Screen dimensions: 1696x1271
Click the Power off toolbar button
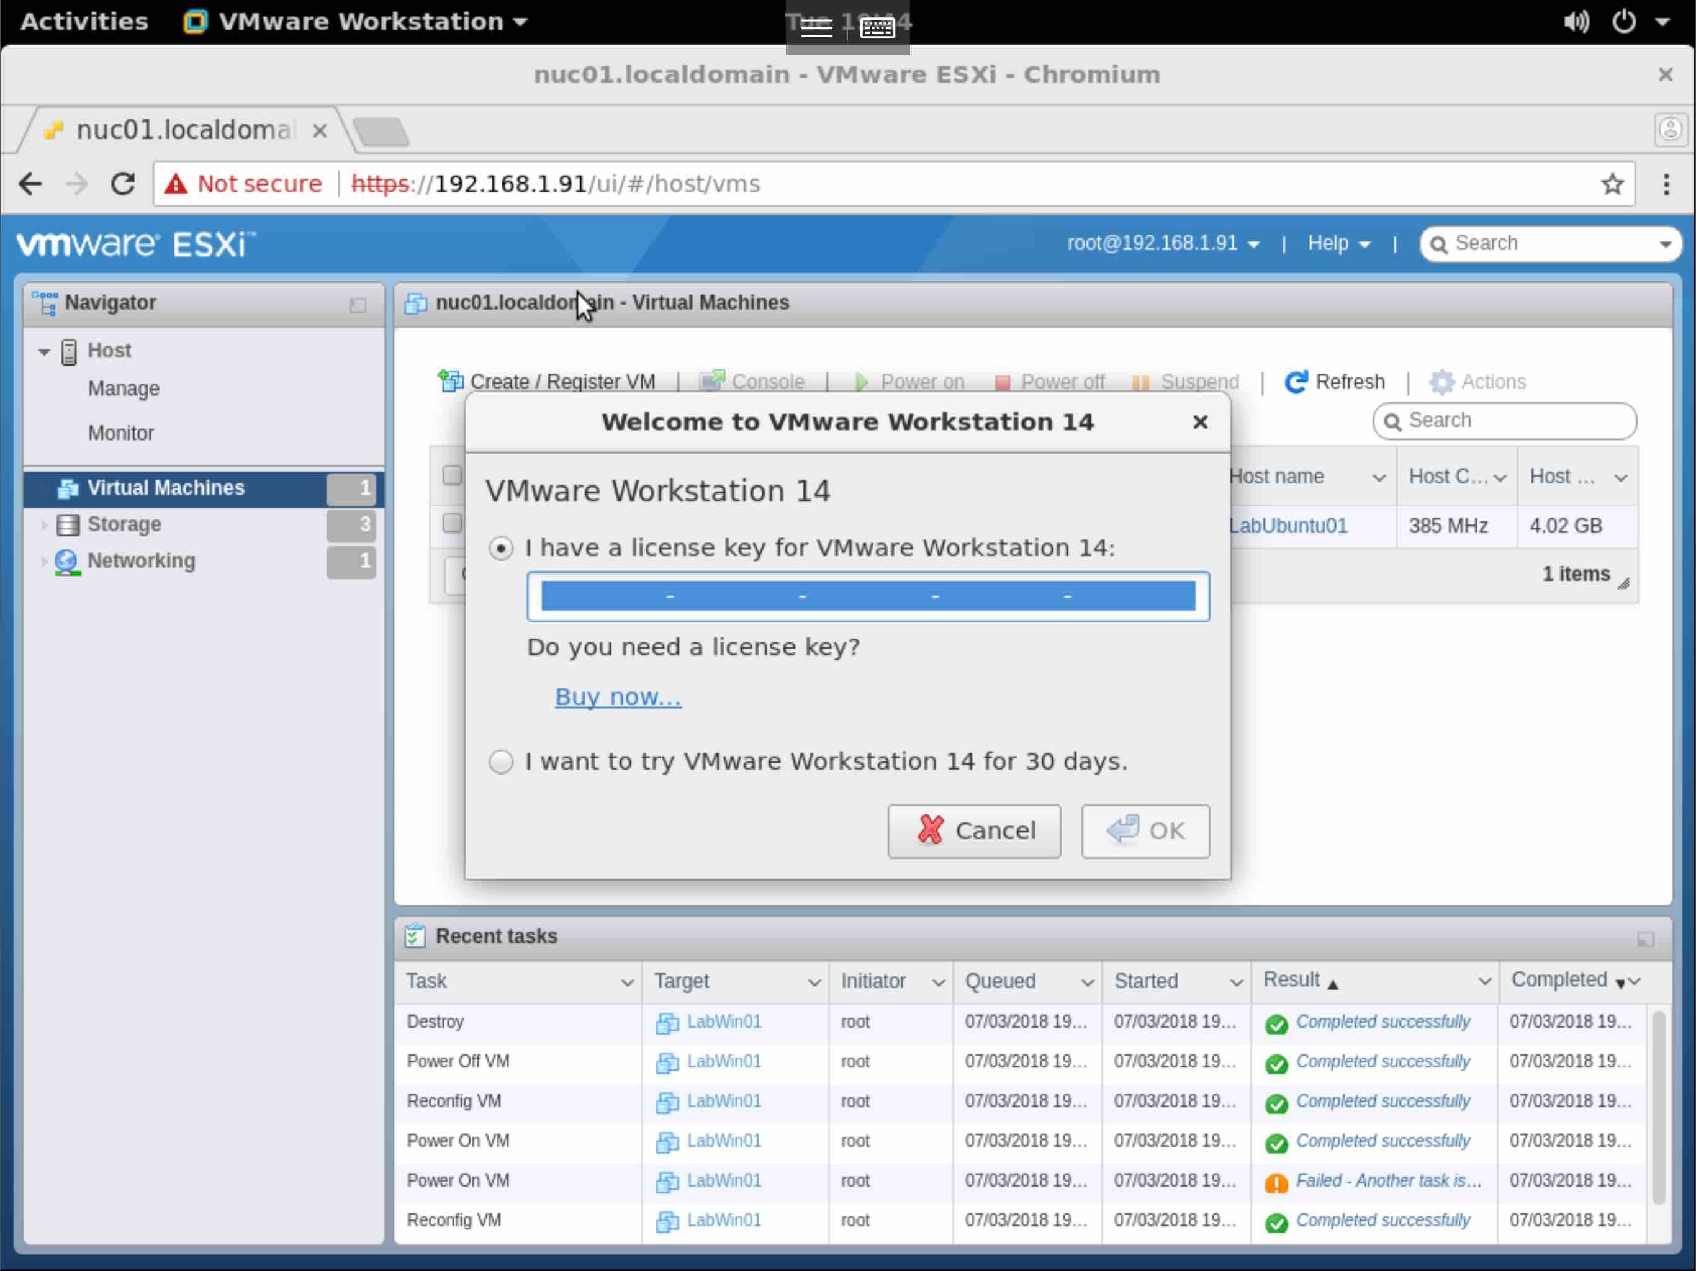(x=1049, y=382)
